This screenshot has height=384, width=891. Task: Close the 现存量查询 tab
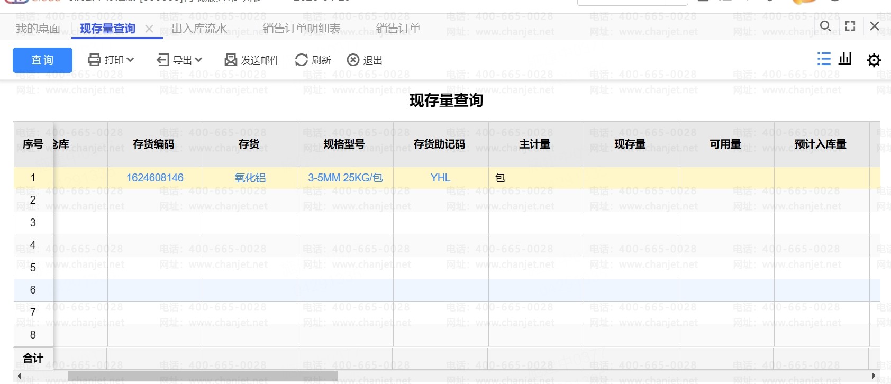(x=149, y=29)
